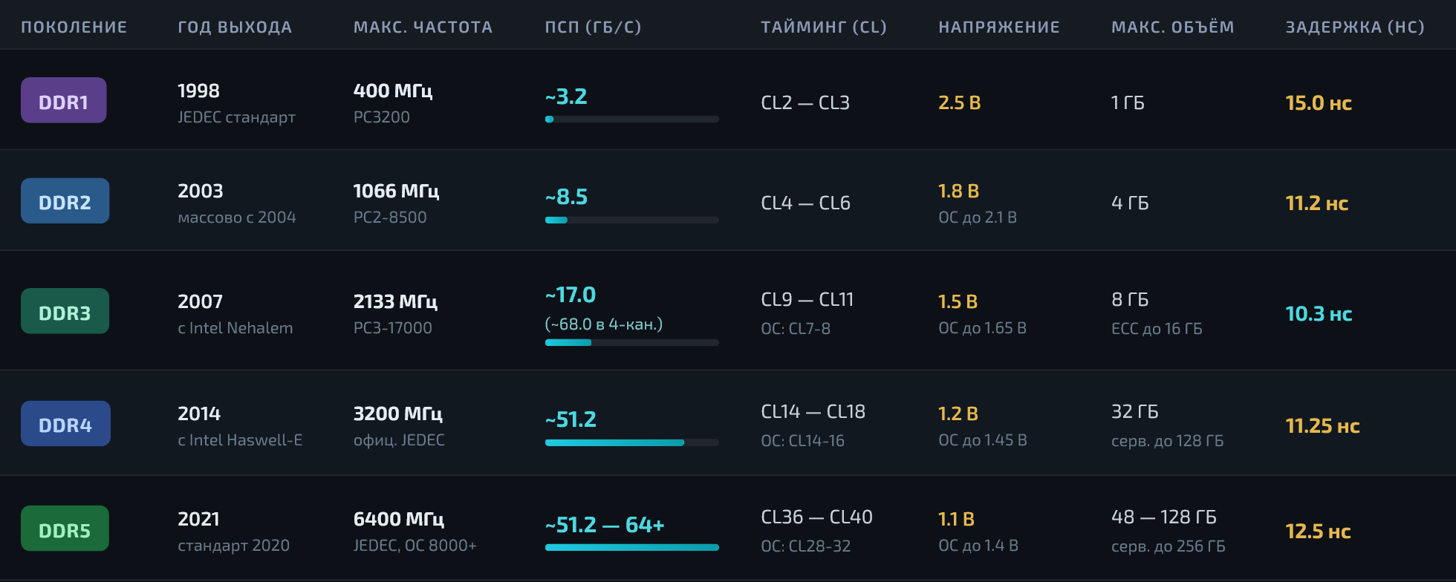Sort by ПОКОЛЕНИЕ column header
Image resolution: width=1456 pixels, height=582 pixels.
pos(74,27)
